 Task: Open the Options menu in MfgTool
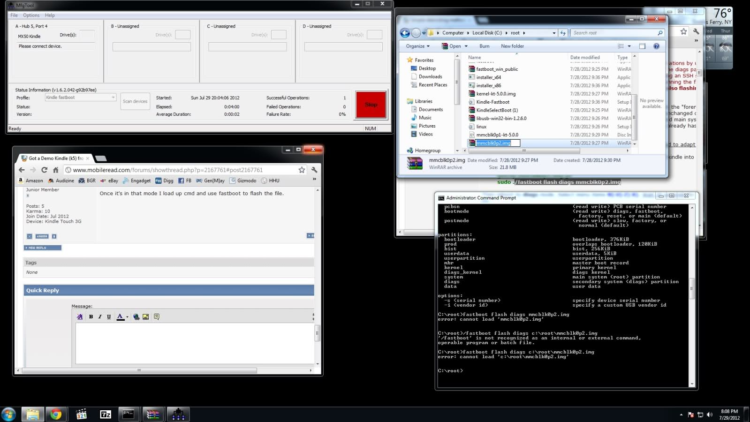(x=31, y=15)
